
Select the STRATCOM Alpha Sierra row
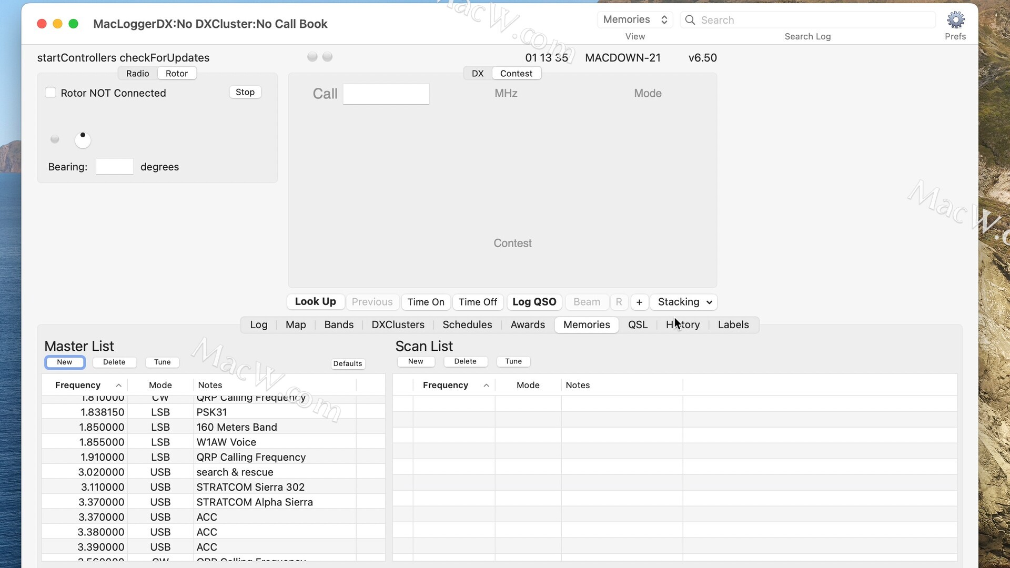tap(213, 502)
